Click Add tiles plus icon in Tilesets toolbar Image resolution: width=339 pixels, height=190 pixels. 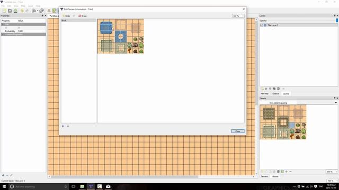pos(287,172)
